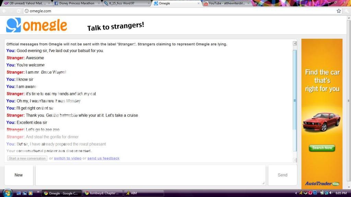Click the red Mustang car ad image
Viewport: 351px width, 197px height.
tap(321, 122)
